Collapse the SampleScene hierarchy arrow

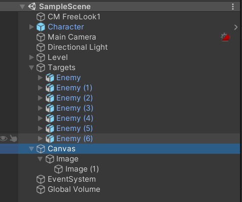point(22,7)
